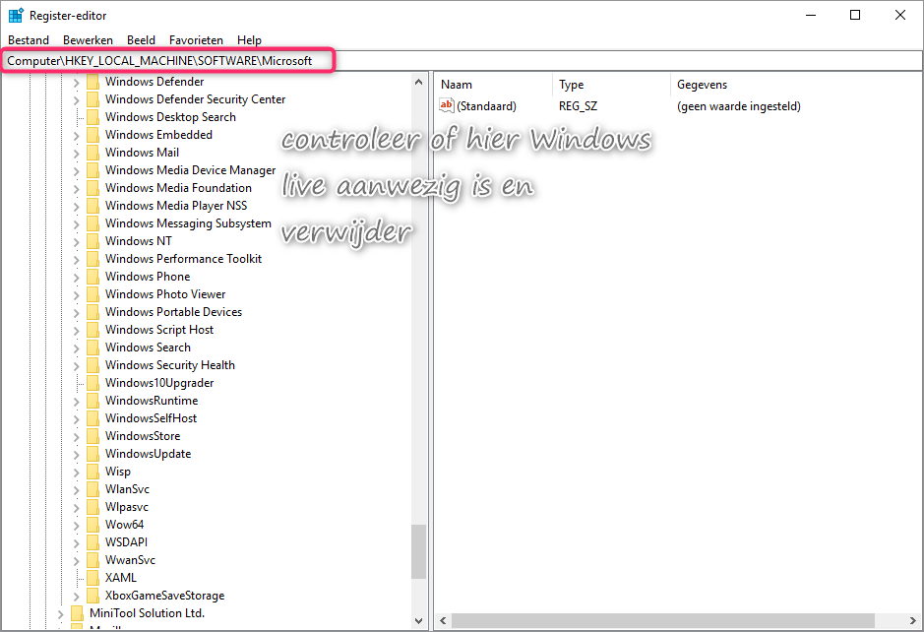This screenshot has width=924, height=632.
Task: Select the XboxGameSaveStorage key label
Action: click(165, 596)
